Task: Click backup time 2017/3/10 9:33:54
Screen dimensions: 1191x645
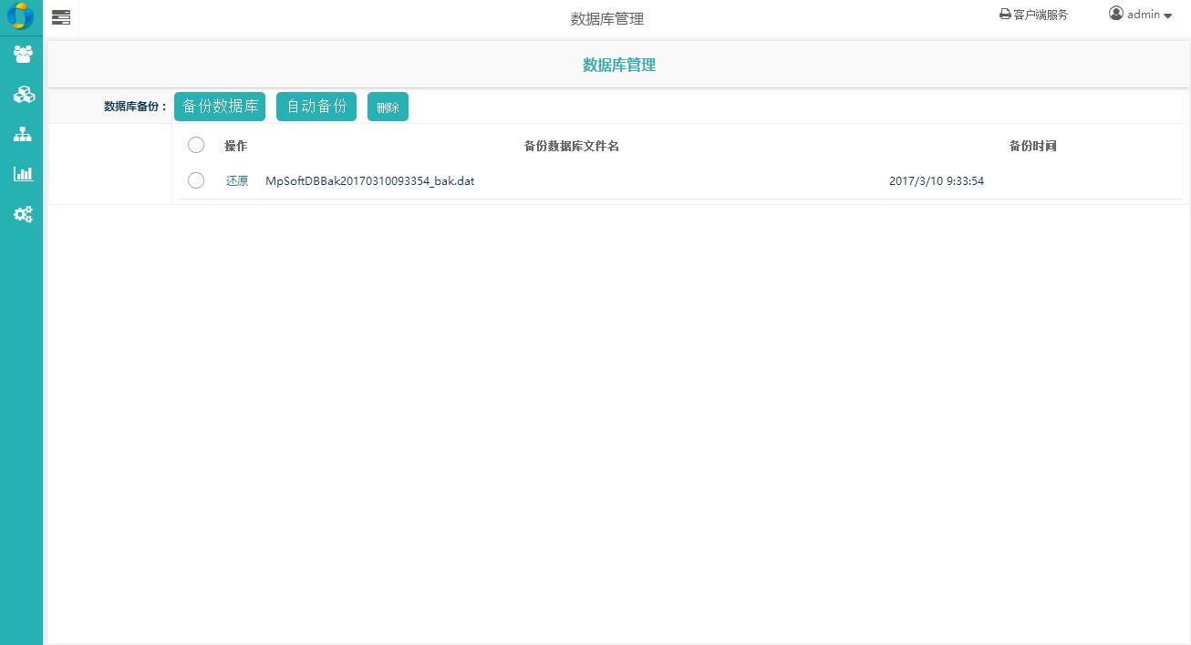Action: click(937, 181)
